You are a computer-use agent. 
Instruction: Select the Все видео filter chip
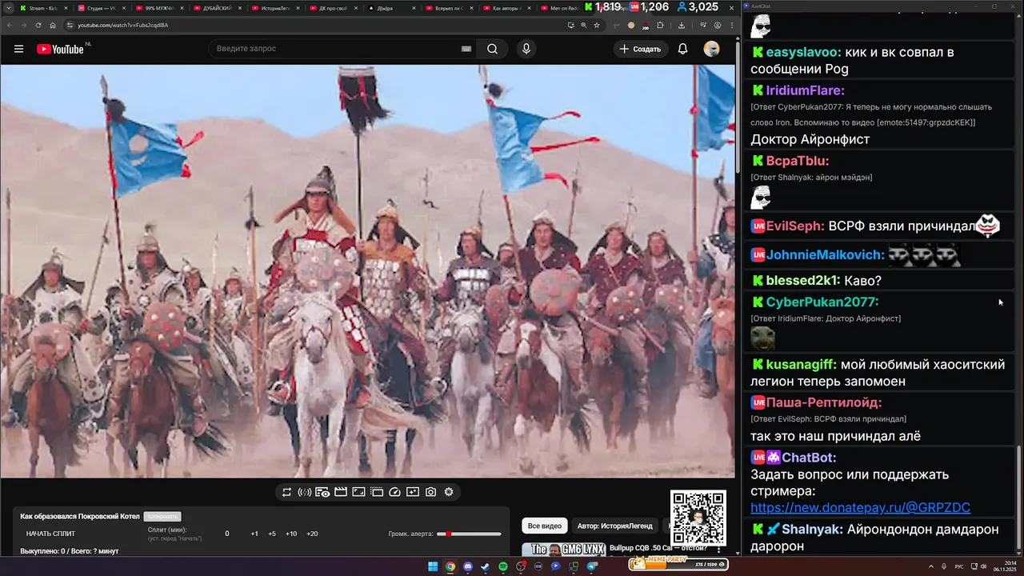544,526
